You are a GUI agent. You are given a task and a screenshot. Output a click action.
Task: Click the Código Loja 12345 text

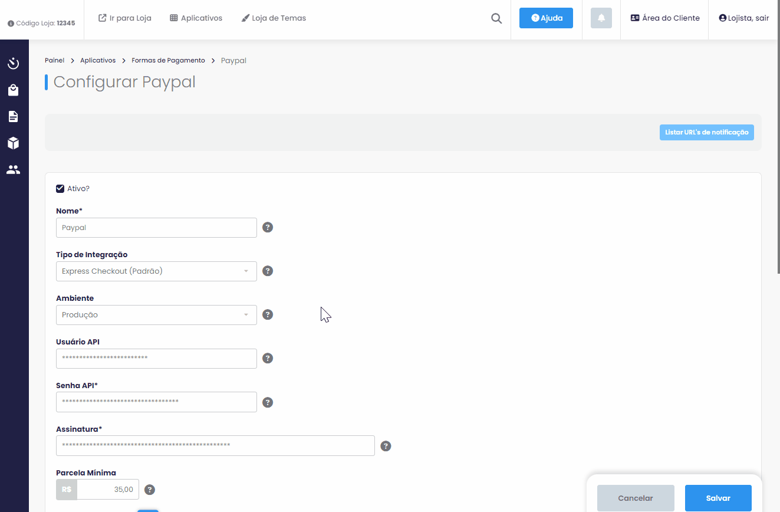[45, 24]
